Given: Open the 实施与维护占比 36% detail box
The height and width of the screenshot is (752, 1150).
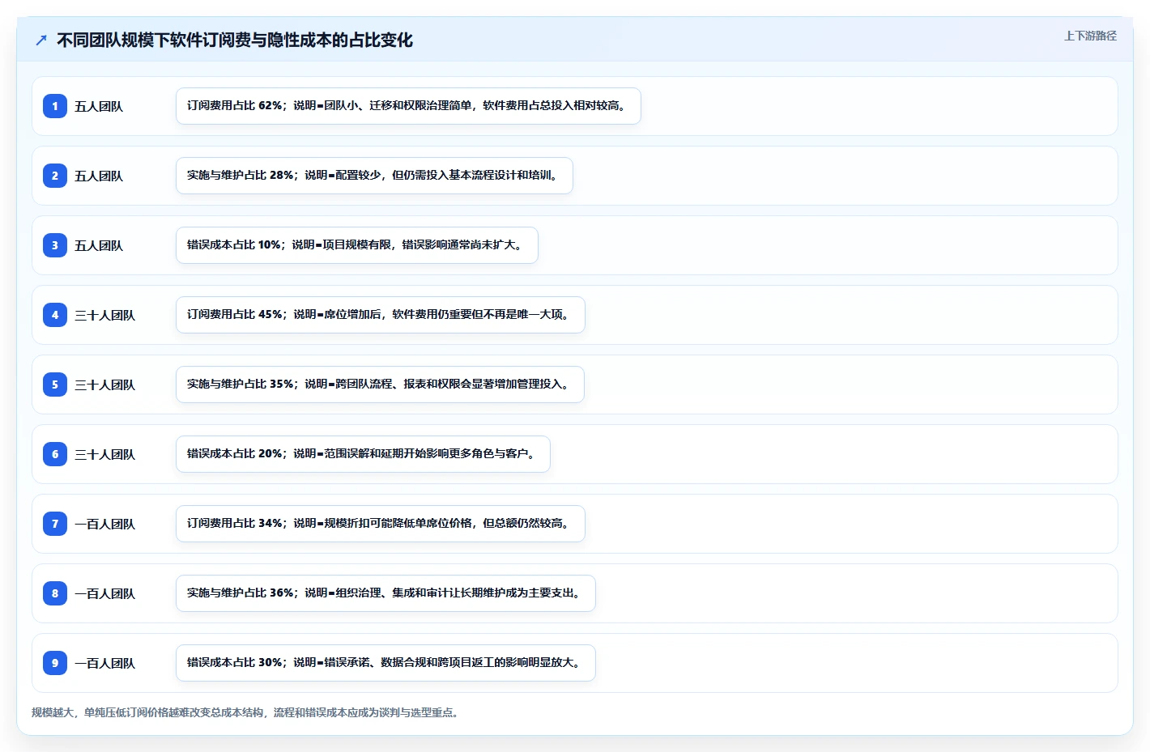Looking at the screenshot, I should [x=385, y=593].
